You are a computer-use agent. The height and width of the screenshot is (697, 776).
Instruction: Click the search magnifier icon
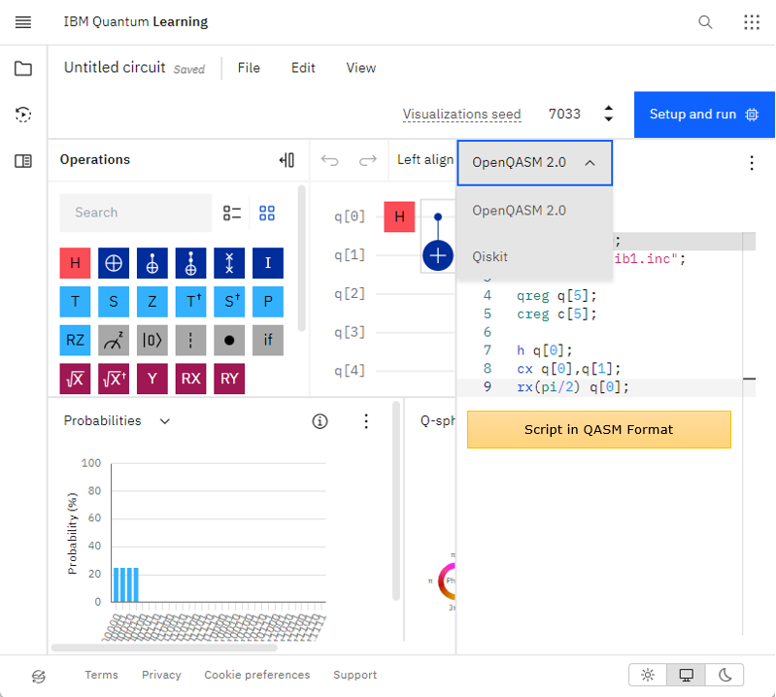tap(705, 22)
